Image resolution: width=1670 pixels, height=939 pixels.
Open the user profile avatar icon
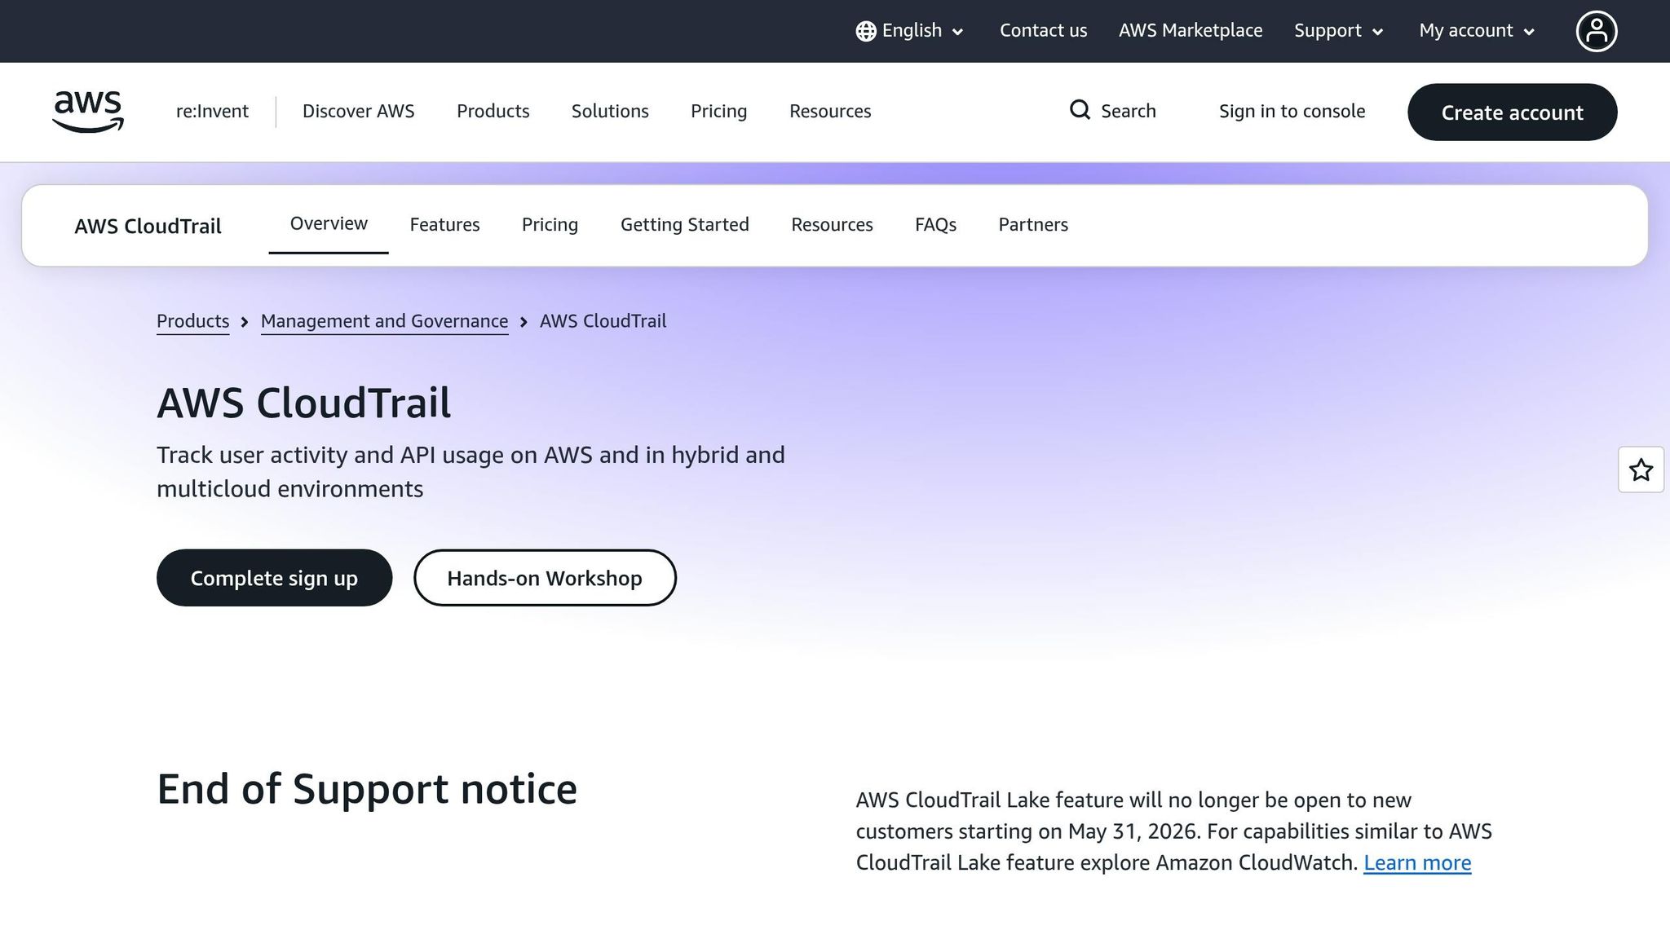coord(1596,31)
